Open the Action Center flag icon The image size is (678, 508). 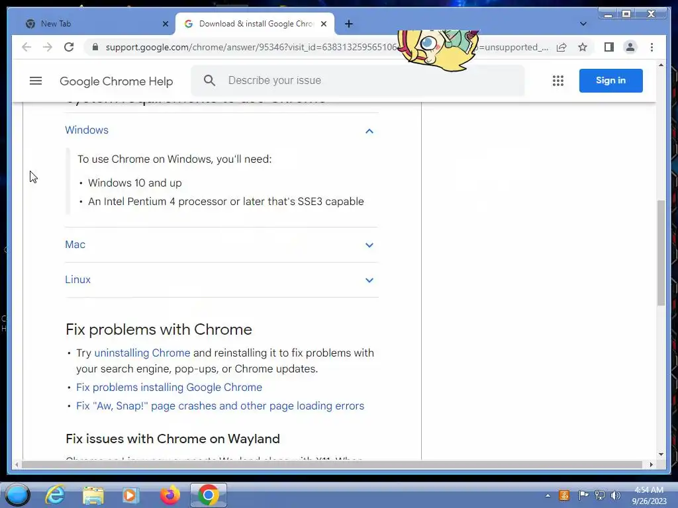pyautogui.click(x=583, y=495)
